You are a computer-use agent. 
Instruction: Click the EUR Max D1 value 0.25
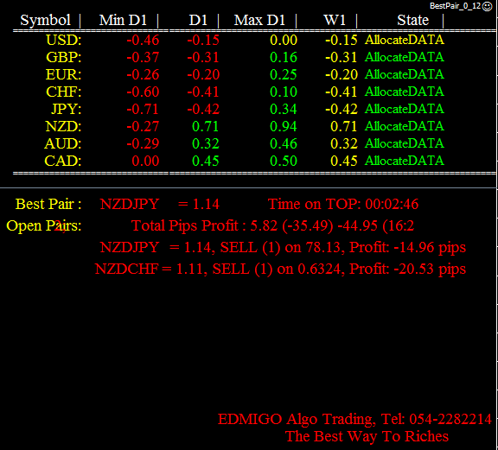click(284, 74)
